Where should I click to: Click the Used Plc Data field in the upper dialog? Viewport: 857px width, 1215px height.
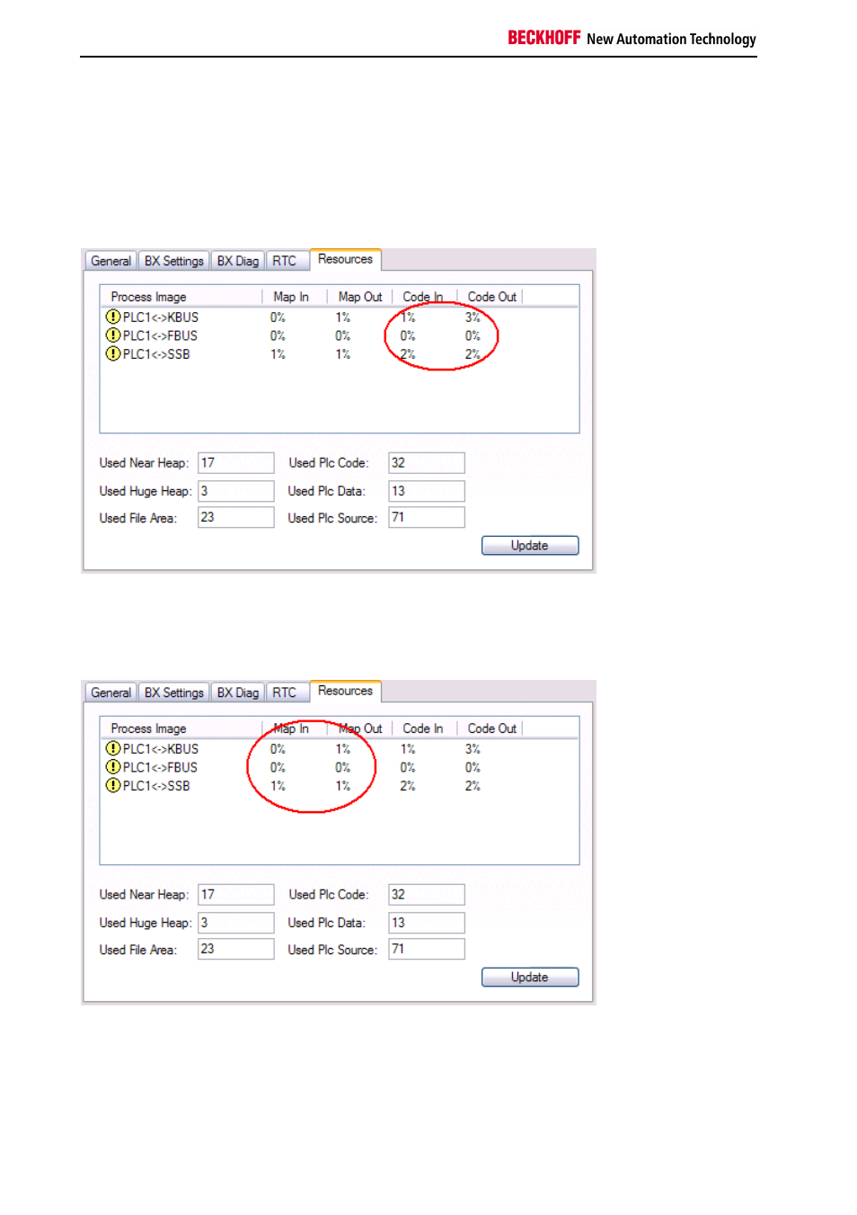(x=427, y=491)
